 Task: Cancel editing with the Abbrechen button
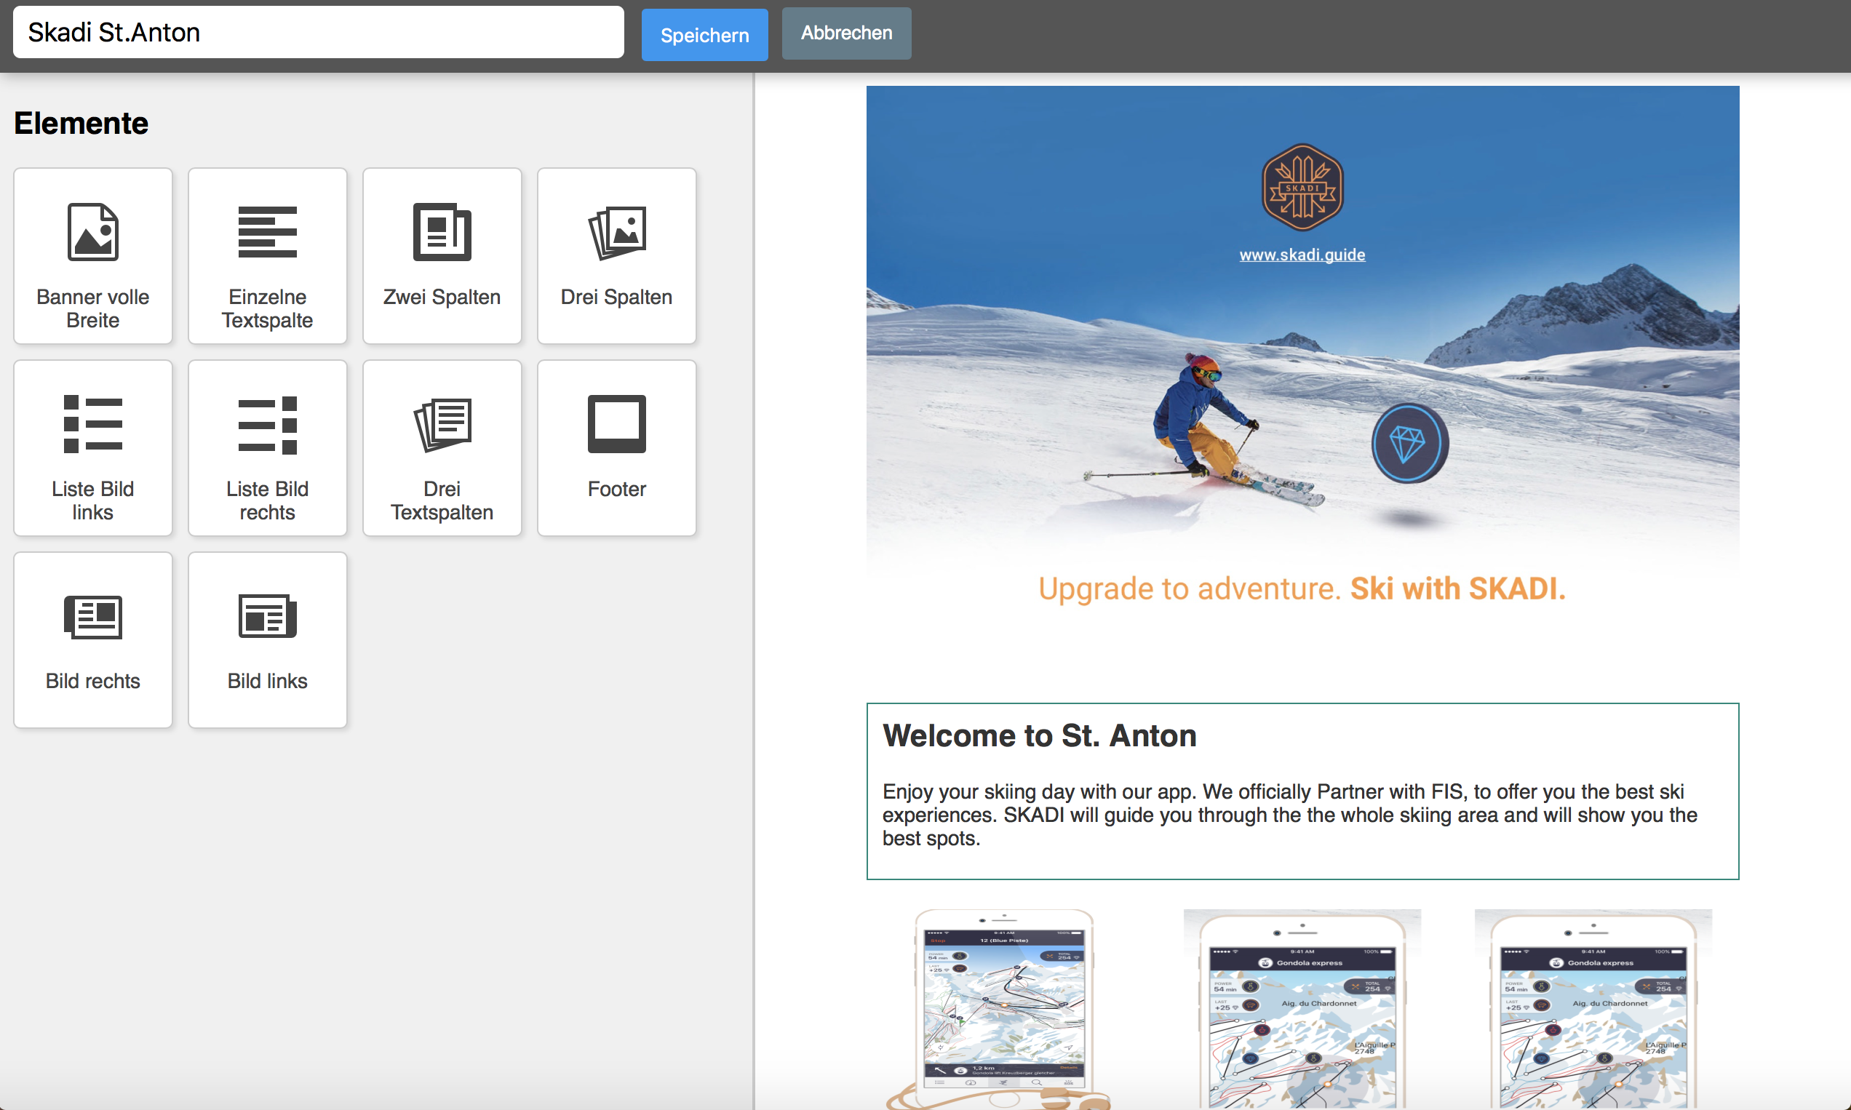tap(846, 33)
